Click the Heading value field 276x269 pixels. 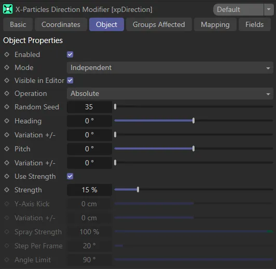(x=89, y=121)
